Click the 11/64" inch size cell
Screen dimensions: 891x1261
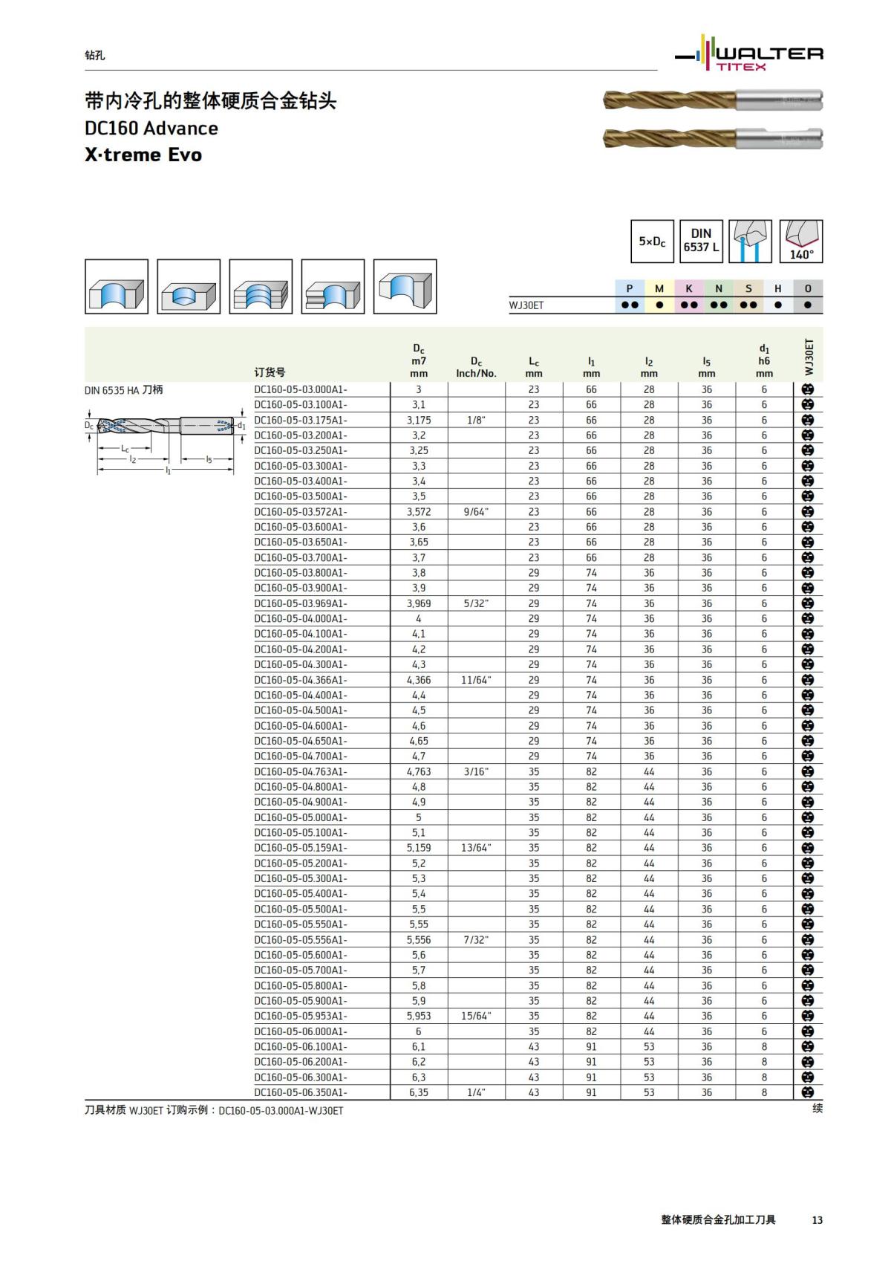pos(476,680)
